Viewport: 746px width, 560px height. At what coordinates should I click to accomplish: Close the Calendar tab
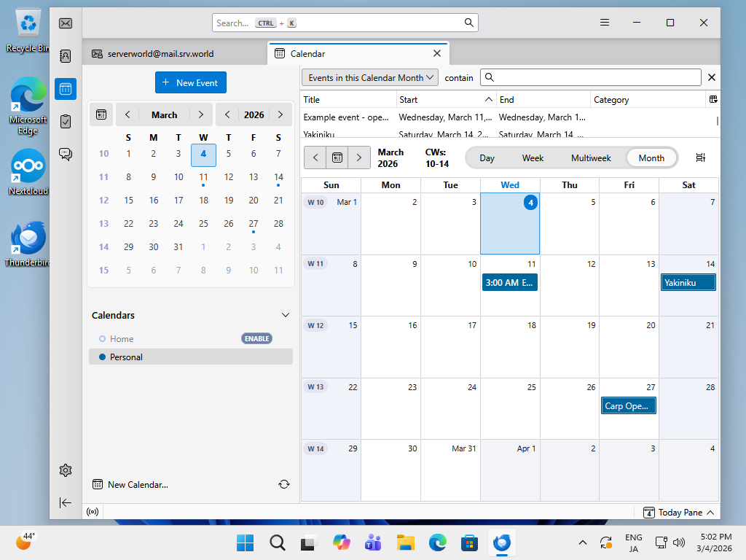tap(437, 53)
